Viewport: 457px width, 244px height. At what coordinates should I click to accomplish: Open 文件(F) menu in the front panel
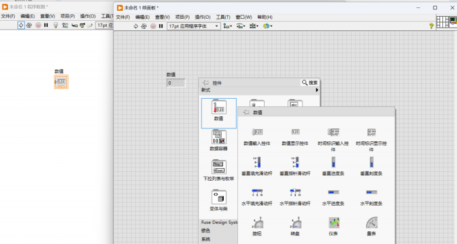click(123, 17)
